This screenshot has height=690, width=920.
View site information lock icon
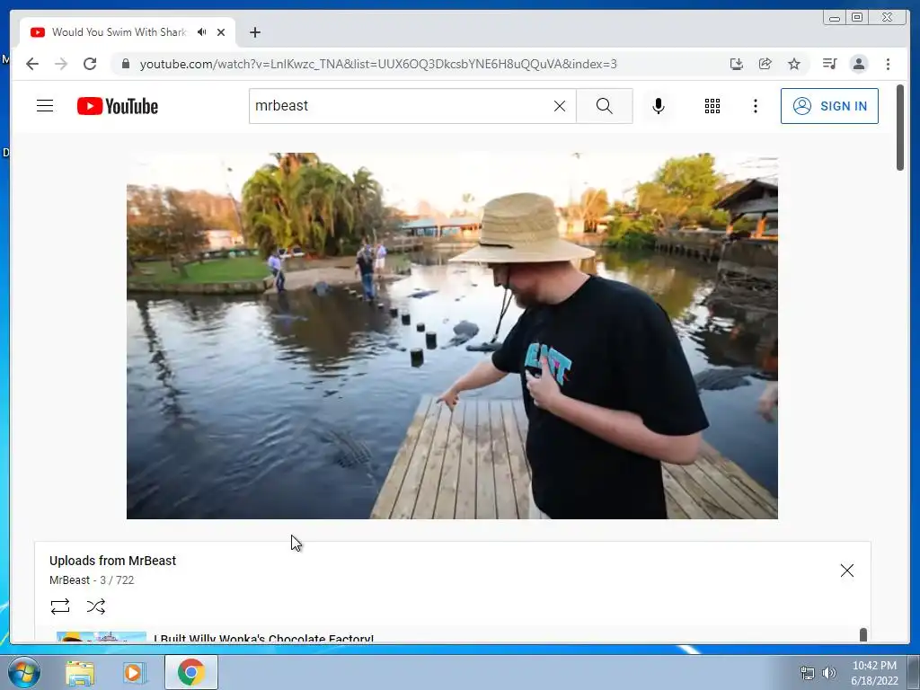(x=125, y=64)
